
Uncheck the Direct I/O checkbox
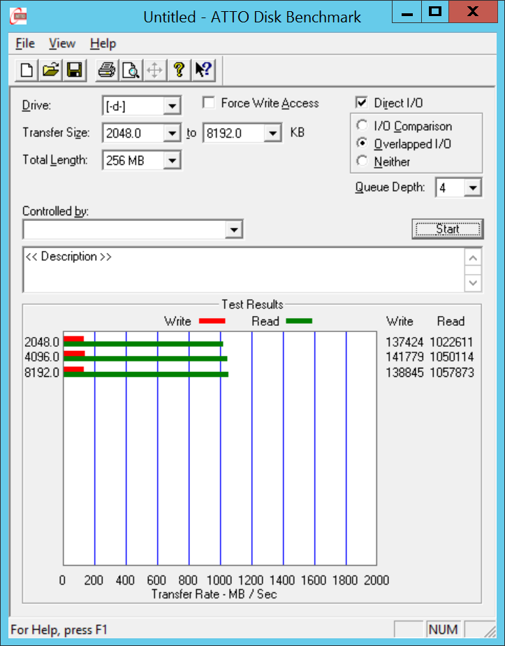tap(361, 103)
